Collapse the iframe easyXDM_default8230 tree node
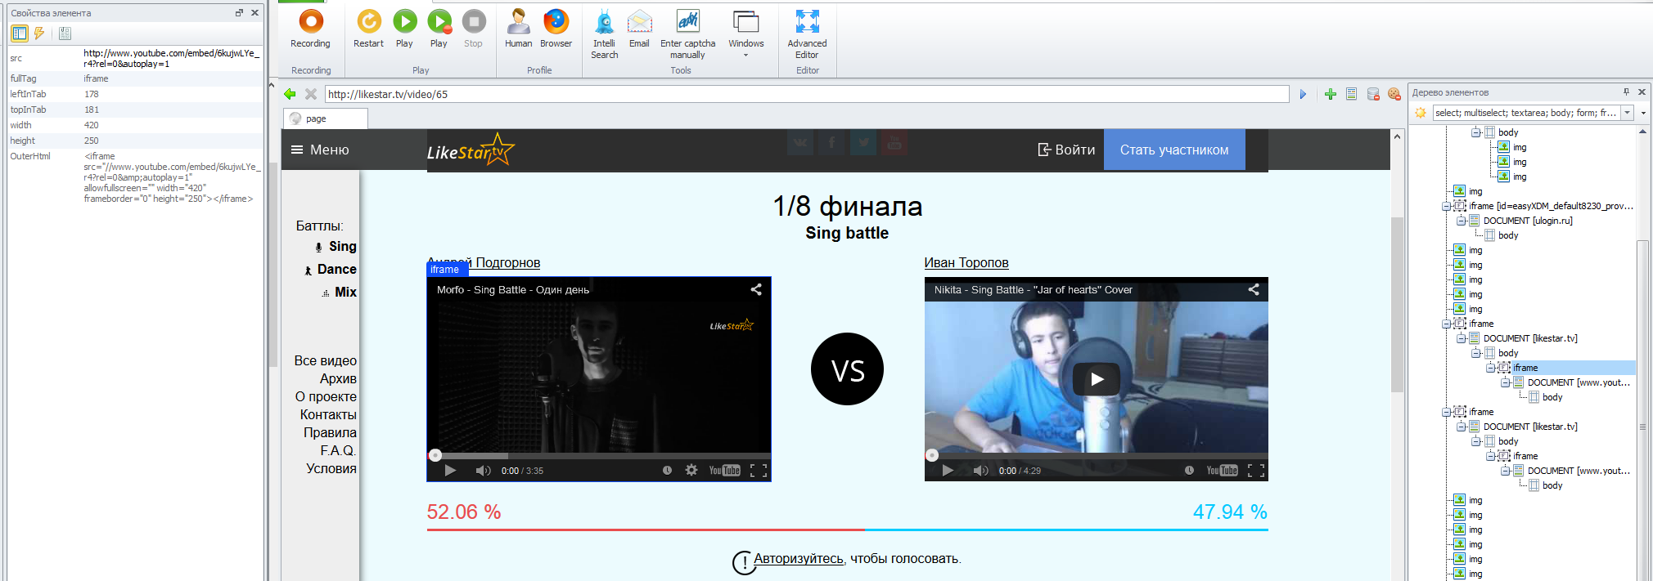Screen dimensions: 1653x581 click(1446, 206)
